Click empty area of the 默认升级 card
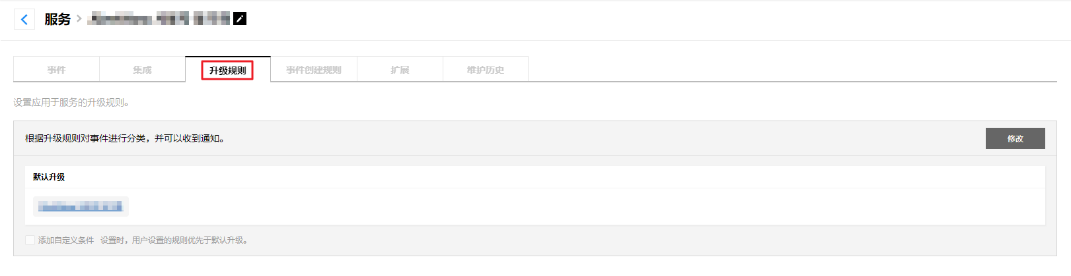This screenshot has height=276, width=1071. point(529,207)
